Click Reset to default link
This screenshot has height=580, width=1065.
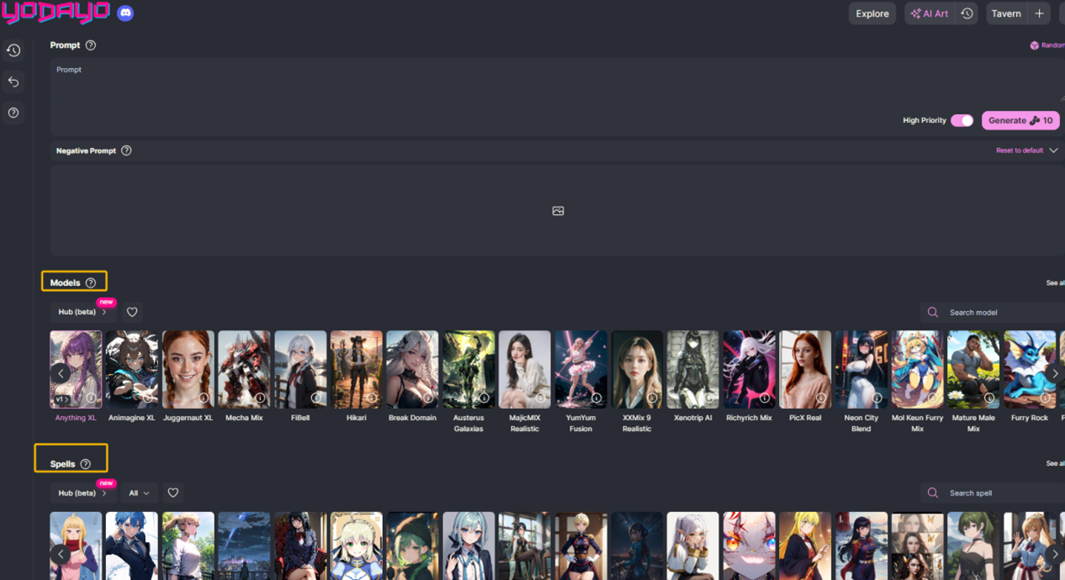[1019, 150]
